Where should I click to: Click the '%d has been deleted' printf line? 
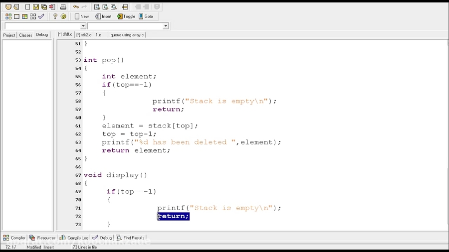pos(191,142)
